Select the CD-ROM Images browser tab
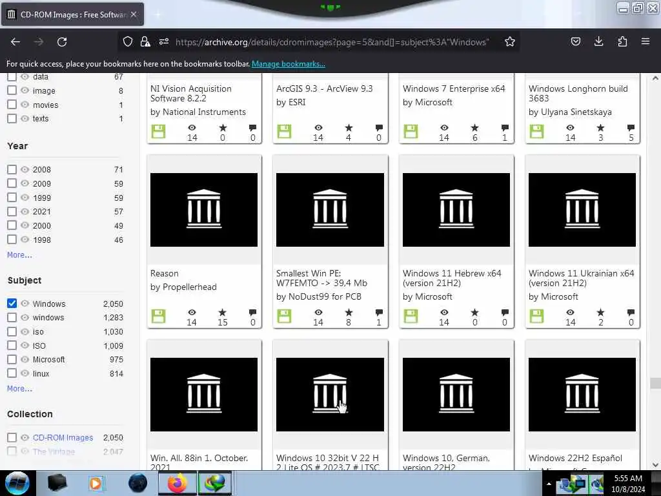 point(72,14)
